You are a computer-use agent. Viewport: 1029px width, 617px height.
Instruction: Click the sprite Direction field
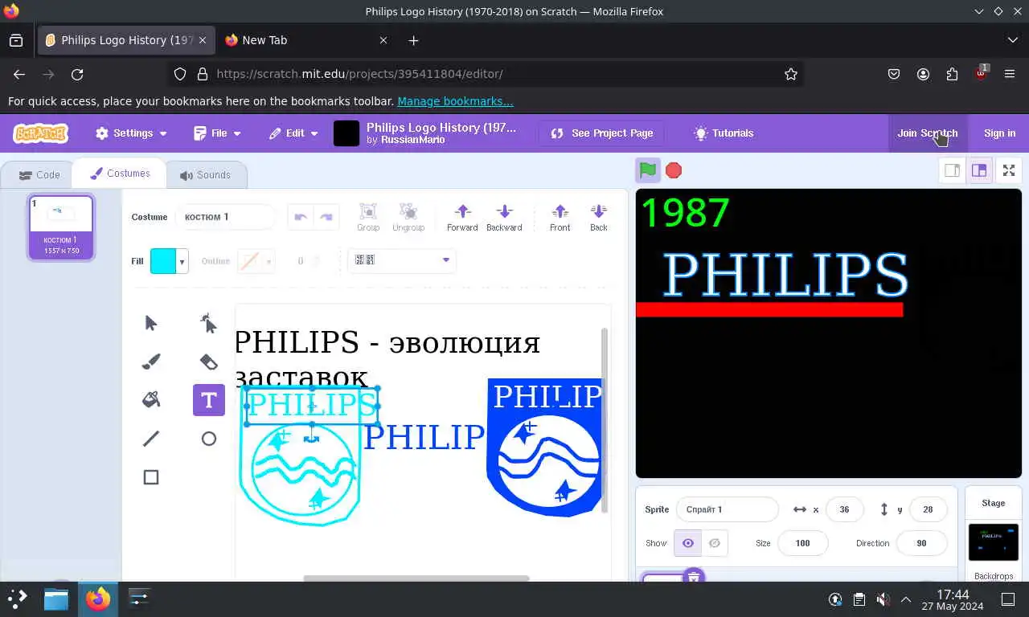click(x=921, y=543)
